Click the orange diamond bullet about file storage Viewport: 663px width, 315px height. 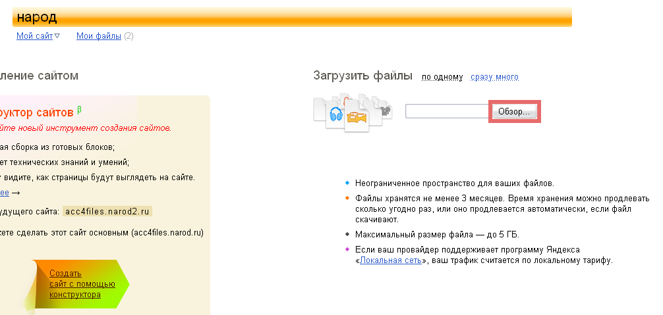point(347,198)
